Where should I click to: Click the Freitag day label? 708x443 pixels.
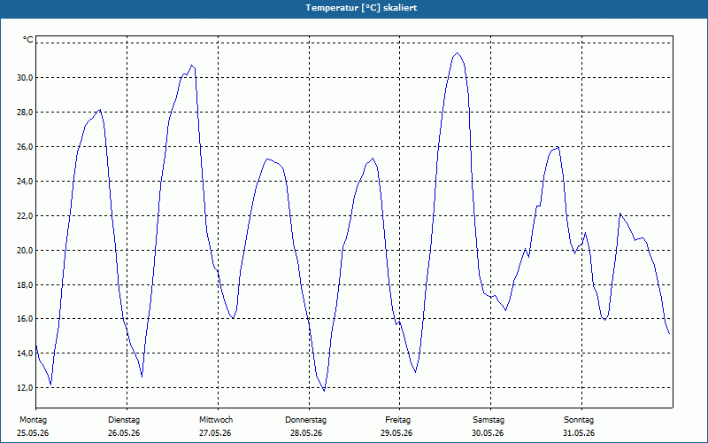coord(397,420)
